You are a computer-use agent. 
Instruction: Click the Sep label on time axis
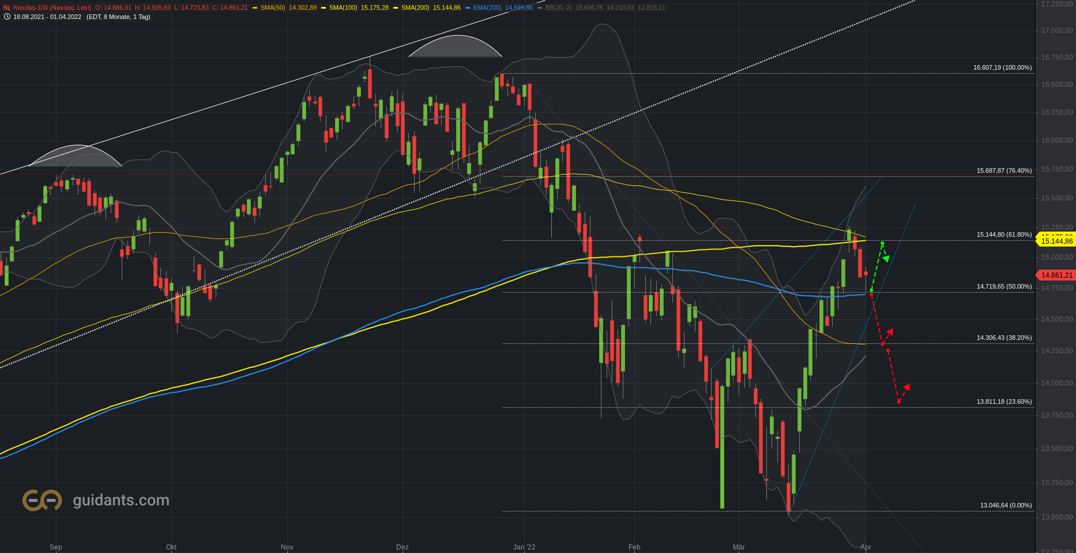click(56, 547)
